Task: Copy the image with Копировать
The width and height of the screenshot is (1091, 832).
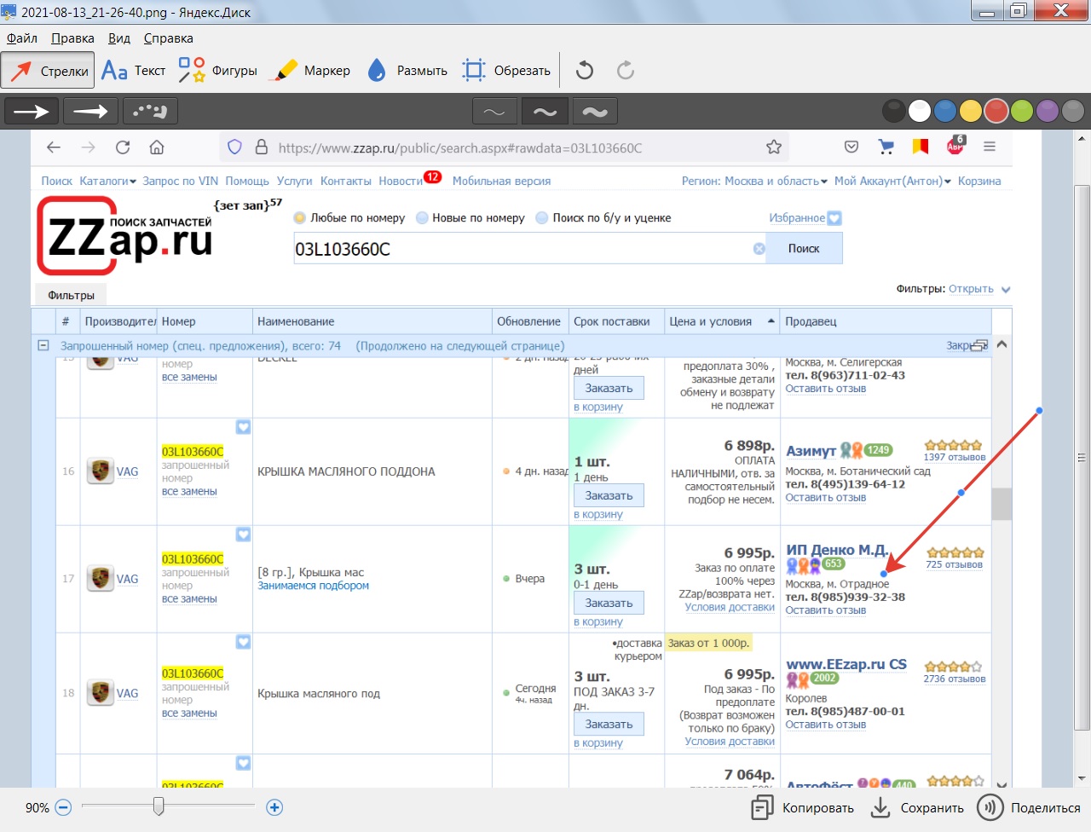Action: pyautogui.click(x=802, y=807)
